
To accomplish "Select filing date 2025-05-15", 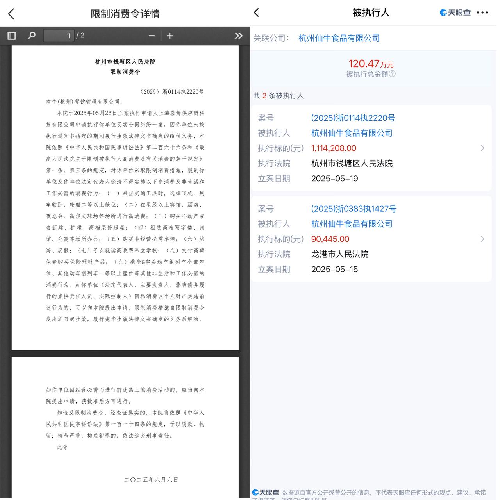I will 334,269.
